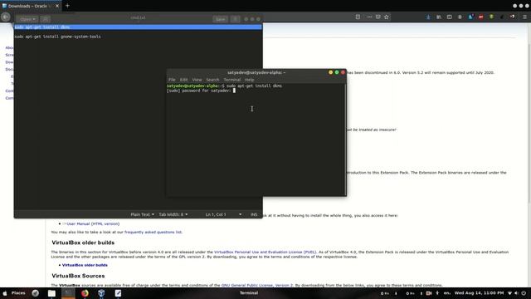
Task: Open the volume speaker icon in tray
Action: click(516, 293)
